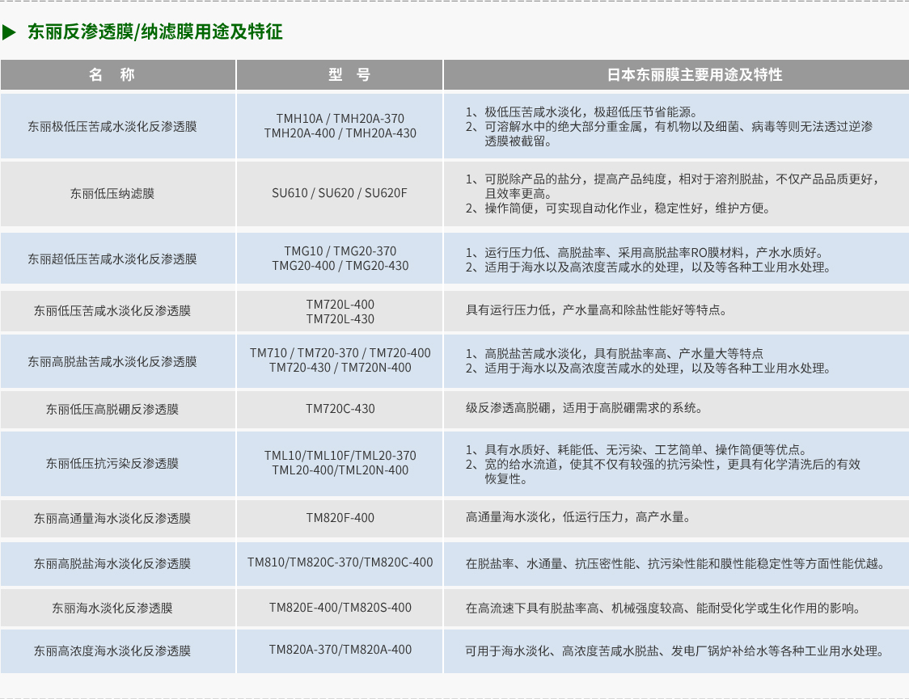The height and width of the screenshot is (699, 909).
Task: Click 东丽超低压苦咸水淡化反渗透膜 name cell
Action: 112,259
